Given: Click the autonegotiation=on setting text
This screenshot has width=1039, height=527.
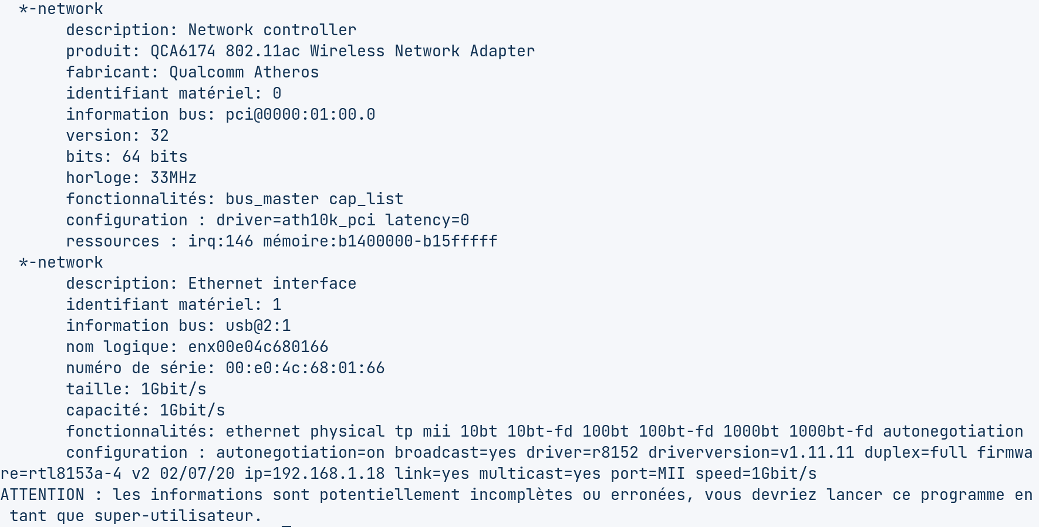Looking at the screenshot, I should pyautogui.click(x=301, y=452).
